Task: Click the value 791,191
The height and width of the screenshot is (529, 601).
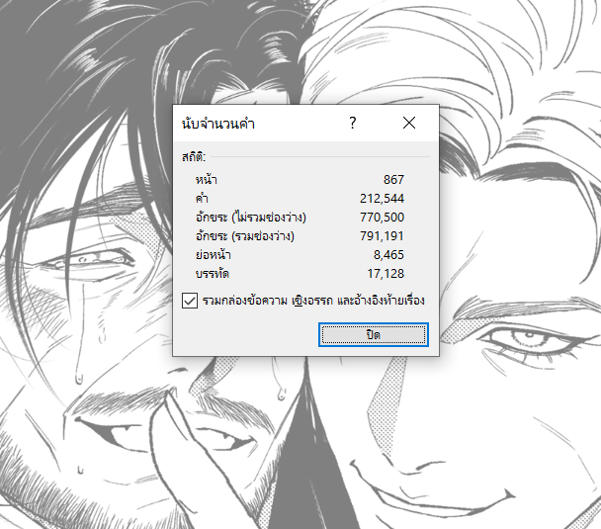Action: (382, 236)
